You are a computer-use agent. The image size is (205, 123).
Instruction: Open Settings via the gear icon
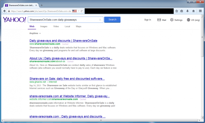pos(172,20)
